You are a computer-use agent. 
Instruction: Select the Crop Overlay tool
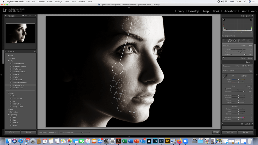(x=225, y=41)
